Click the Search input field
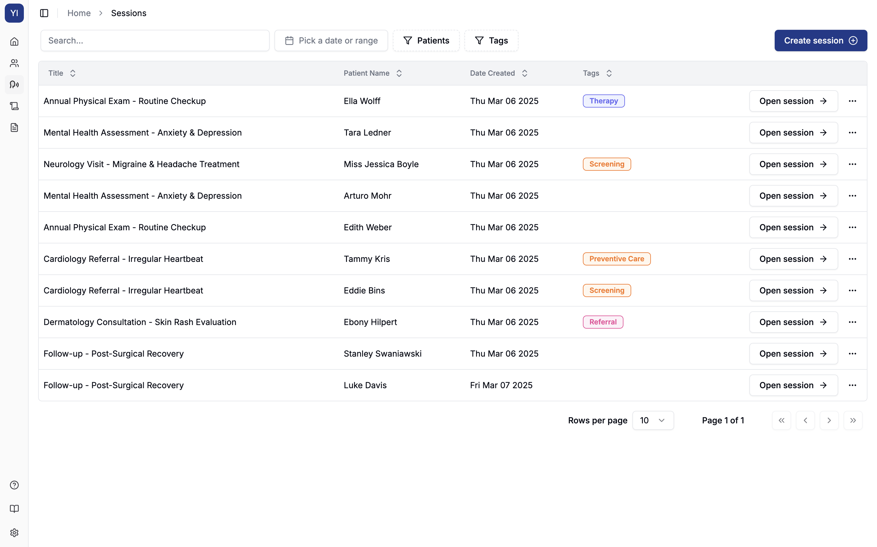Viewport: 877px width, 547px height. pos(155,41)
